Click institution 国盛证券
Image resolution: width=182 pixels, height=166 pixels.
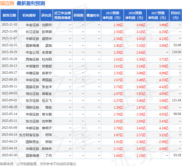tap(32, 87)
